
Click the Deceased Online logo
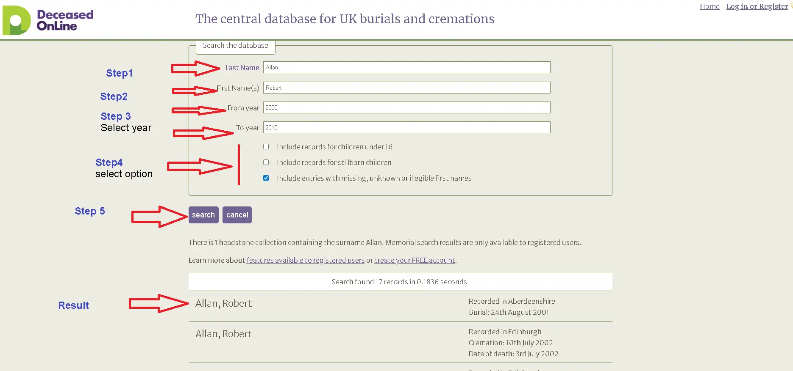pyautogui.click(x=48, y=20)
